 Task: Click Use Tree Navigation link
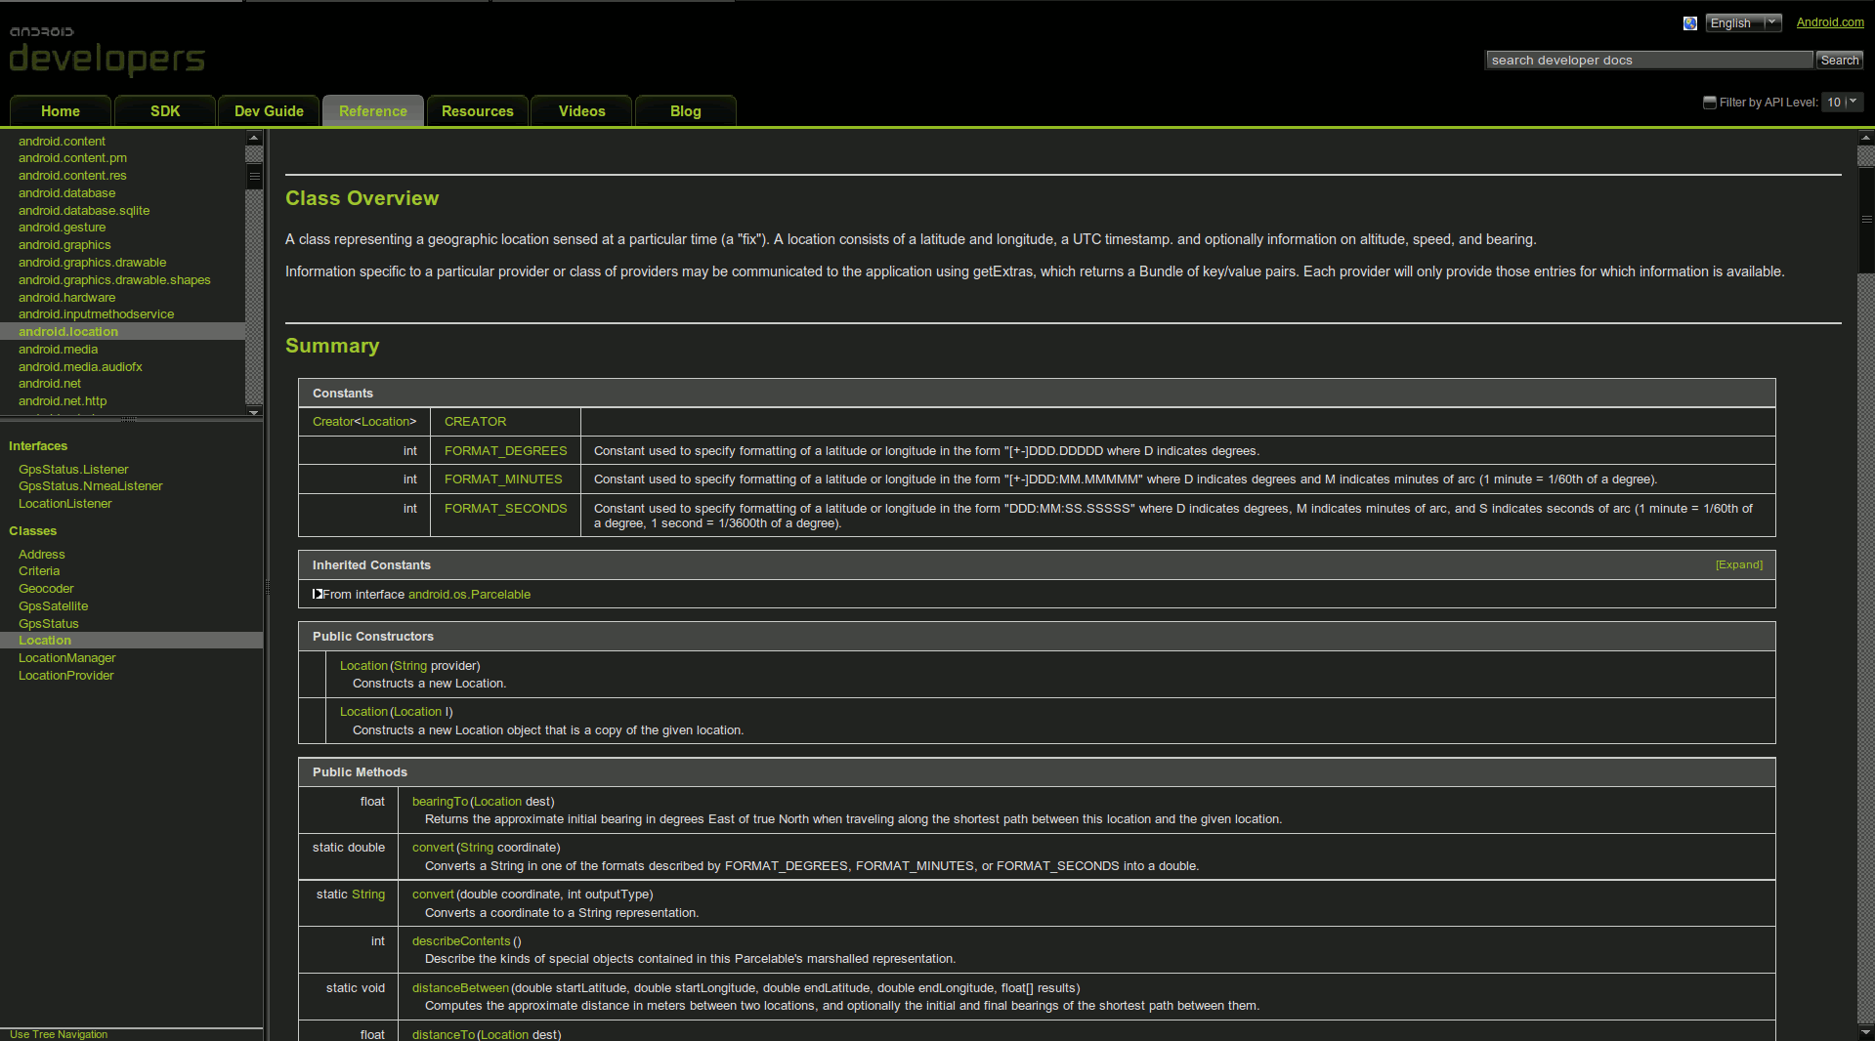pos(59,1034)
